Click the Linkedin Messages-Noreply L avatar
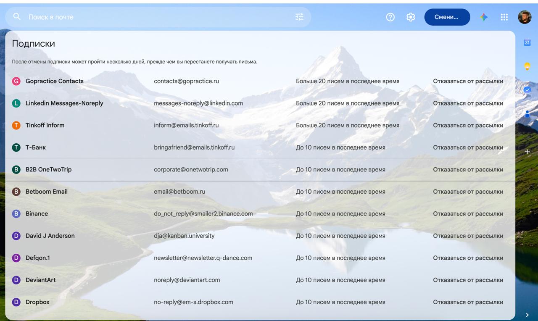538x321 pixels. 16,103
